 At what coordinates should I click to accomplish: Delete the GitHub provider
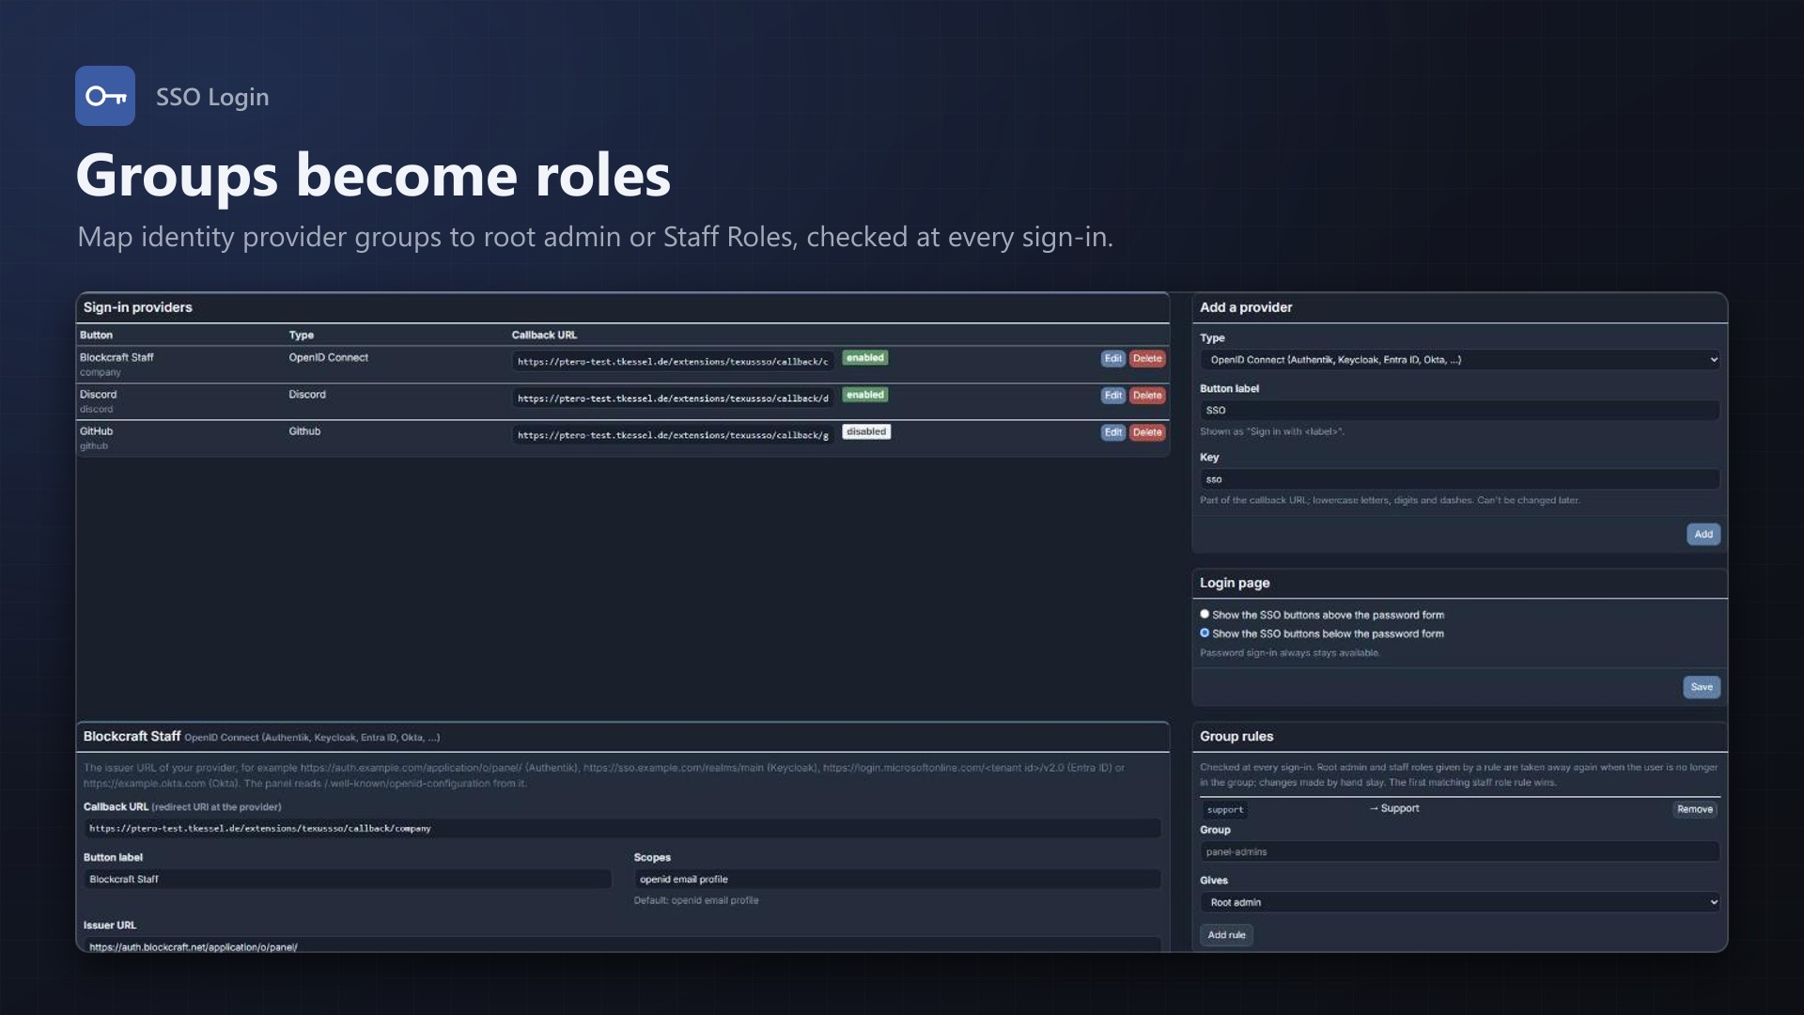tap(1147, 432)
